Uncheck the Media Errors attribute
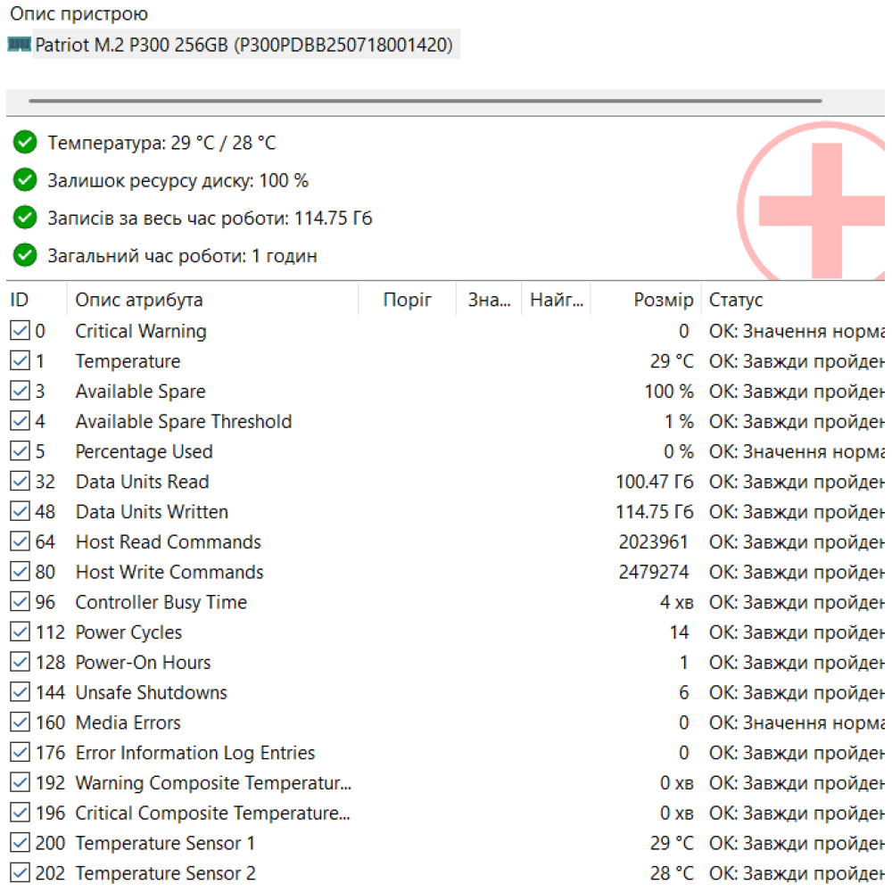Viewport: 892px width, 892px height. [20, 723]
